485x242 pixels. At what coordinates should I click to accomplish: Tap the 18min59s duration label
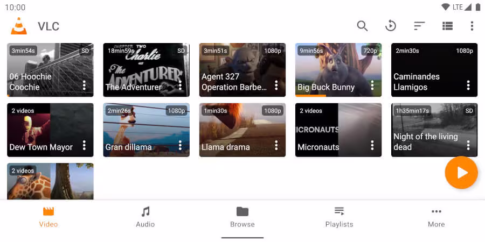121,51
